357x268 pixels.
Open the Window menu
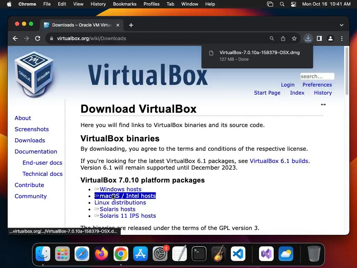(x=190, y=4)
